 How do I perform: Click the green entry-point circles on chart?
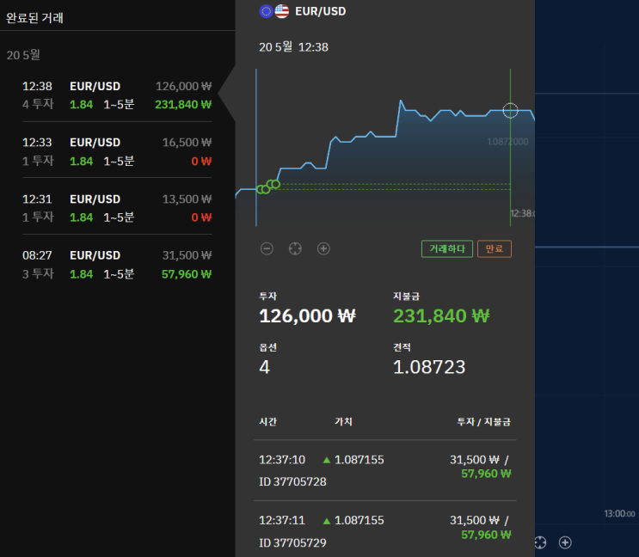[268, 187]
